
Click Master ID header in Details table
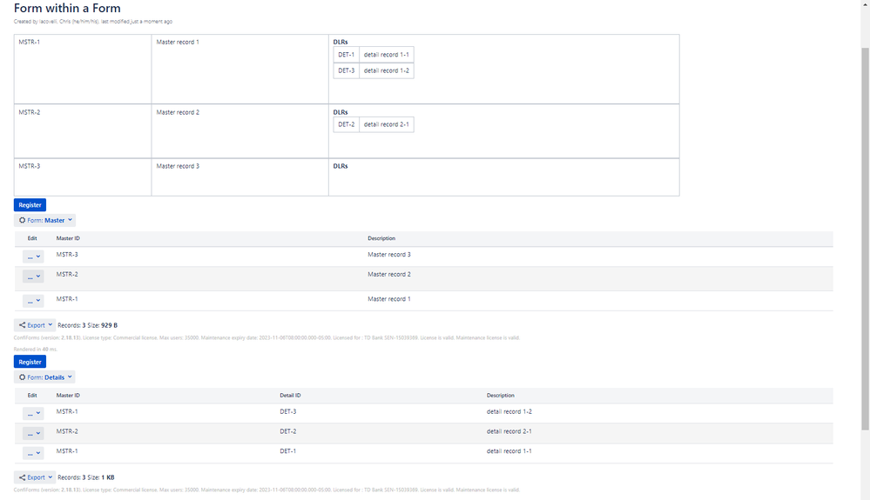coord(68,396)
